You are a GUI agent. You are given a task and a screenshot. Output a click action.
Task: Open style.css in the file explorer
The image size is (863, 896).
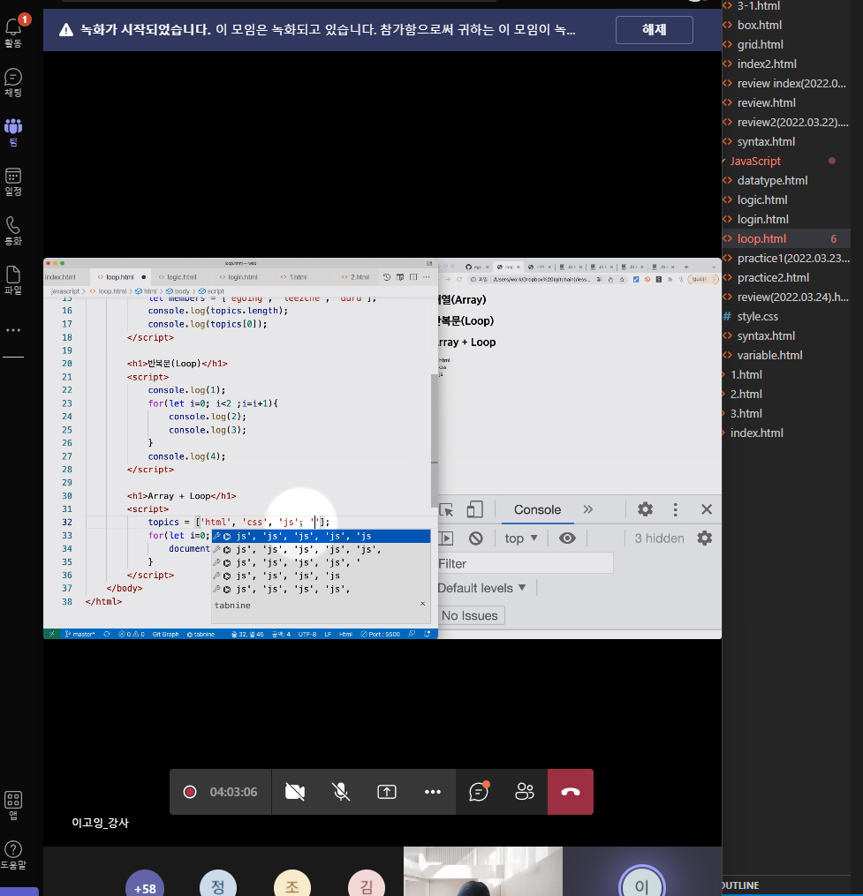click(757, 317)
